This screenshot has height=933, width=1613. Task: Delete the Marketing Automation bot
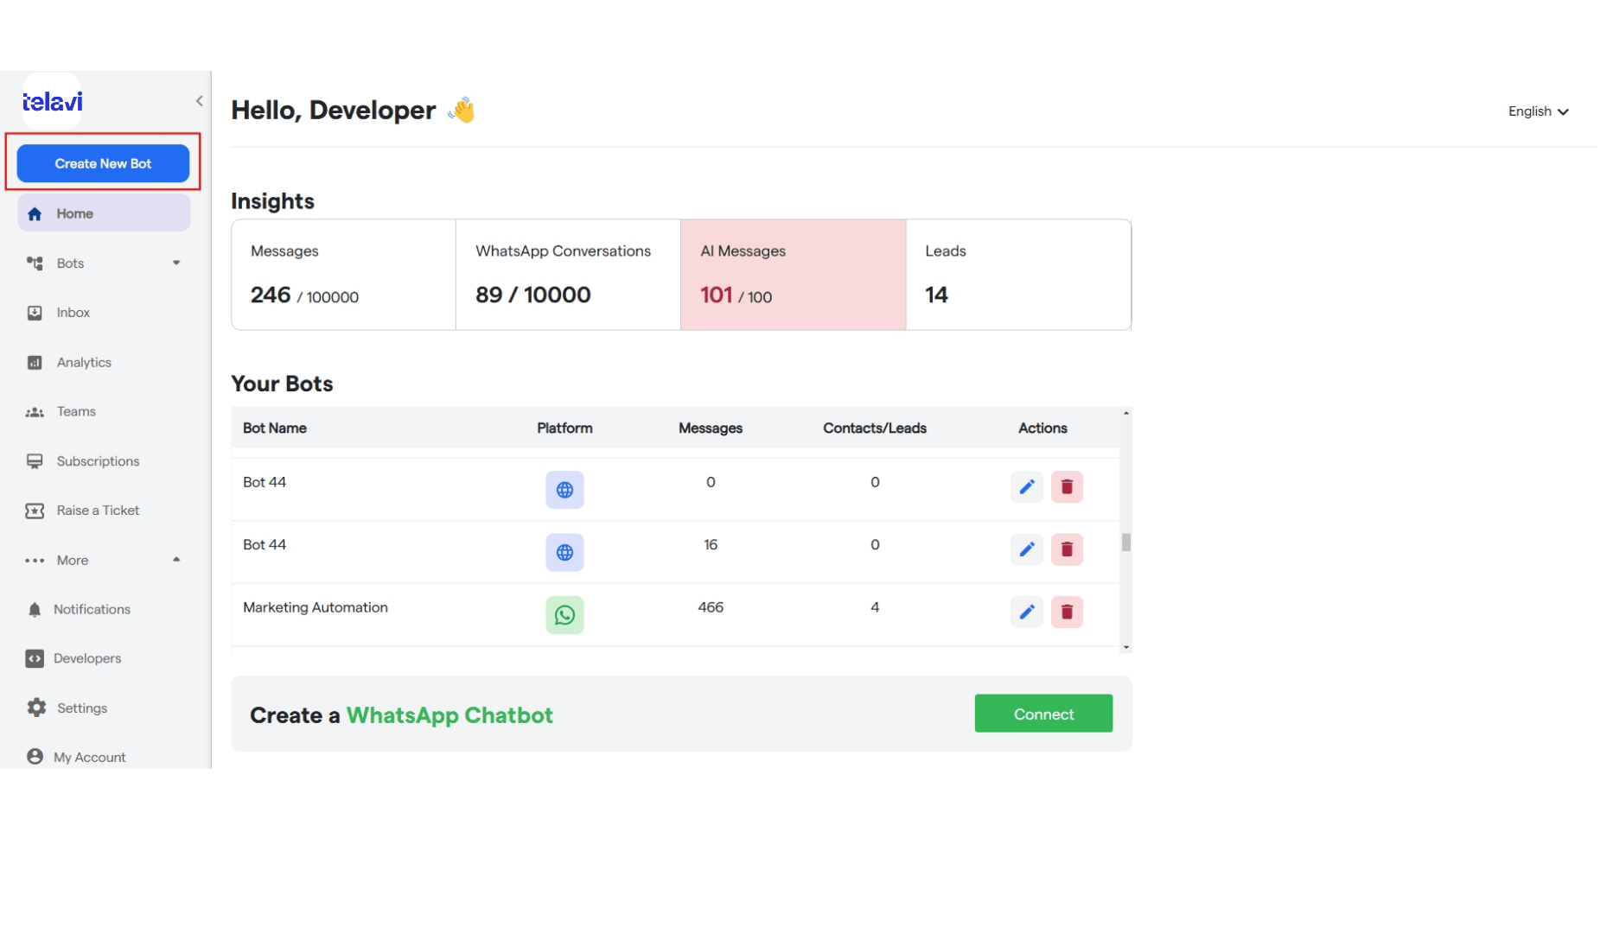point(1067,612)
